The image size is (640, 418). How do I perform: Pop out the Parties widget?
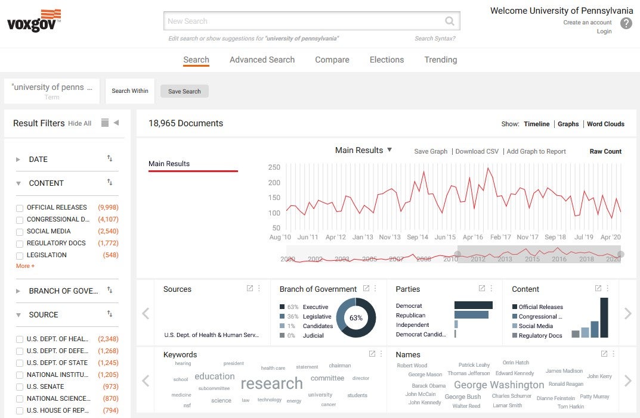pyautogui.click(x=482, y=288)
